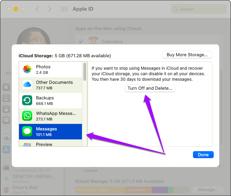The image size is (231, 196).
Task: Click the blue Done button
Action: [203, 155]
